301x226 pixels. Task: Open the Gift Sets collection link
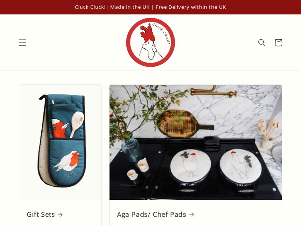(x=45, y=214)
